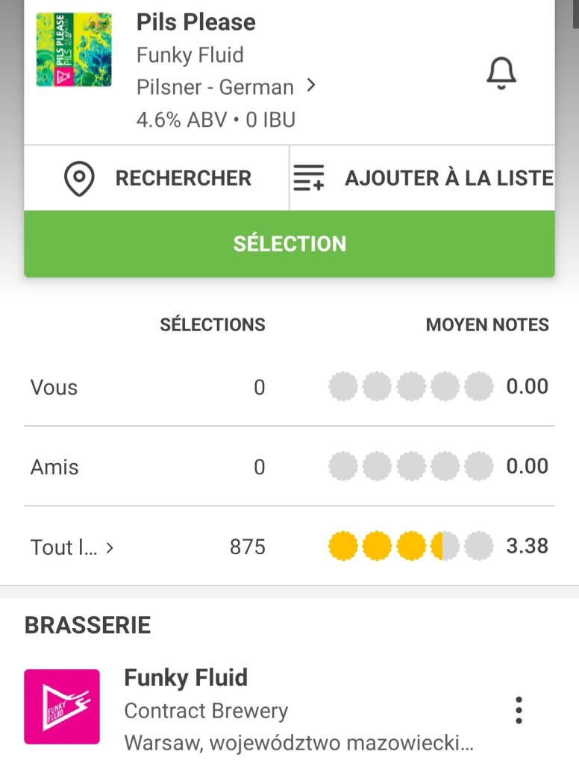Tap the Funky Fluid pink brewery logo
This screenshot has height=763, width=579.
[x=62, y=706]
